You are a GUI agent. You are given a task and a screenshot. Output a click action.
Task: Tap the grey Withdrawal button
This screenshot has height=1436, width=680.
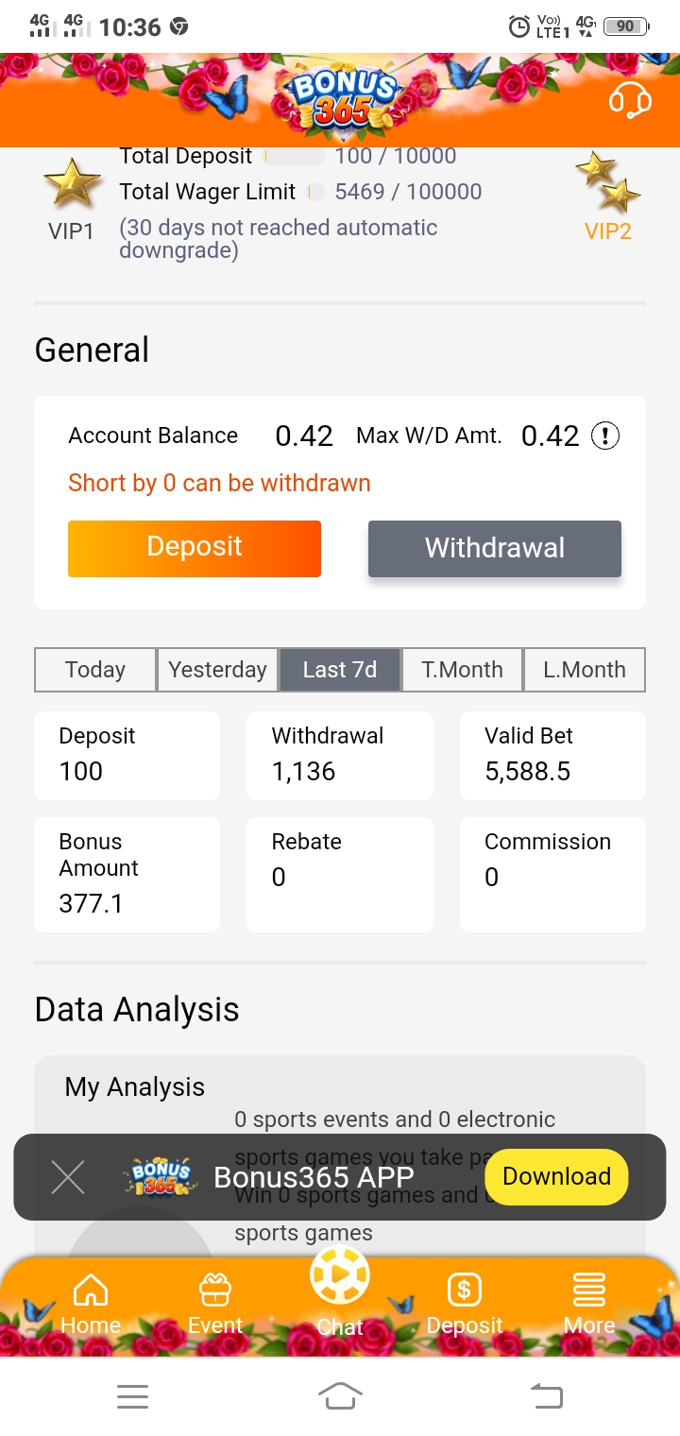495,548
